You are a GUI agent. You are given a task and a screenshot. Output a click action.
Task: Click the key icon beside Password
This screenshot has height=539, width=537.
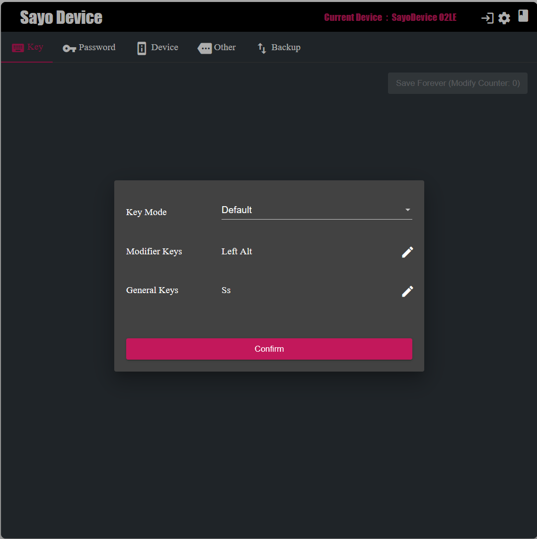coord(69,49)
